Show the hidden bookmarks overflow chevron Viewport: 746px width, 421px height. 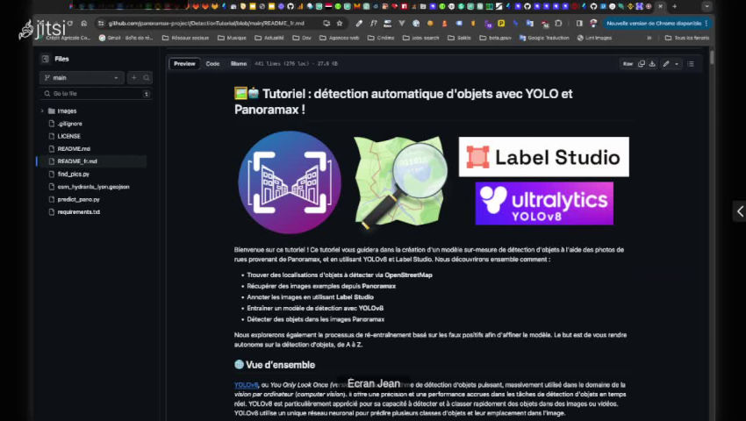649,38
